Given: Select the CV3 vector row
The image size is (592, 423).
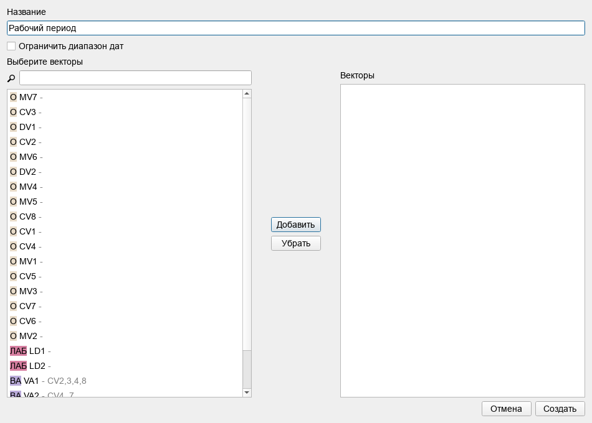Looking at the screenshot, I should [125, 112].
